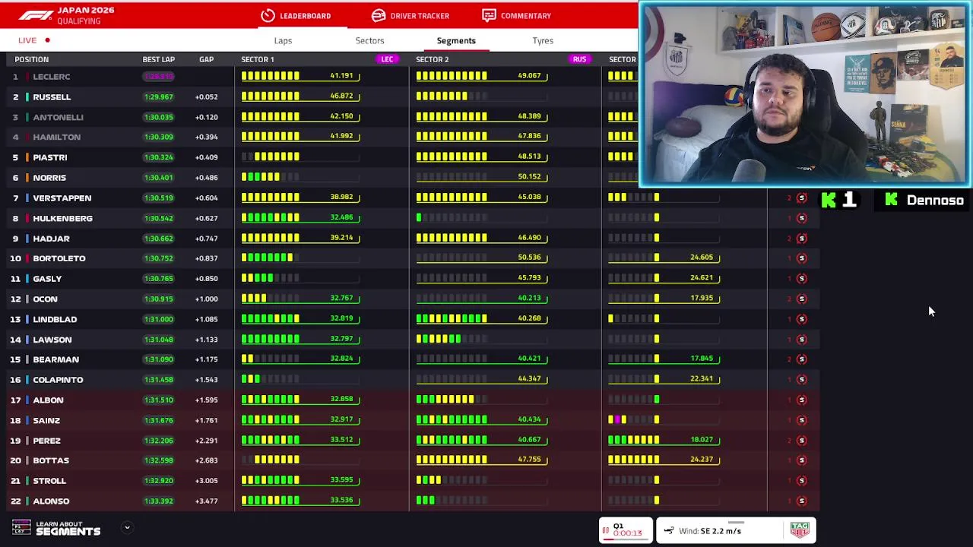The image size is (973, 547).
Task: Click Russell's best lap time 1:29.967
Action: (x=158, y=97)
